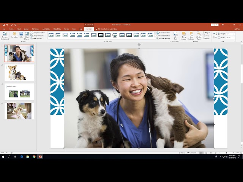Open the File tab

click(x=3, y=29)
